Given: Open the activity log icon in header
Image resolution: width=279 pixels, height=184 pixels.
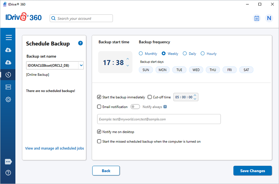Looking at the screenshot, I should click(x=256, y=18).
